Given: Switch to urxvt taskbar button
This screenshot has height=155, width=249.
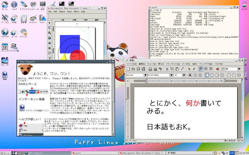Looking at the screenshot, I should point(95,153).
